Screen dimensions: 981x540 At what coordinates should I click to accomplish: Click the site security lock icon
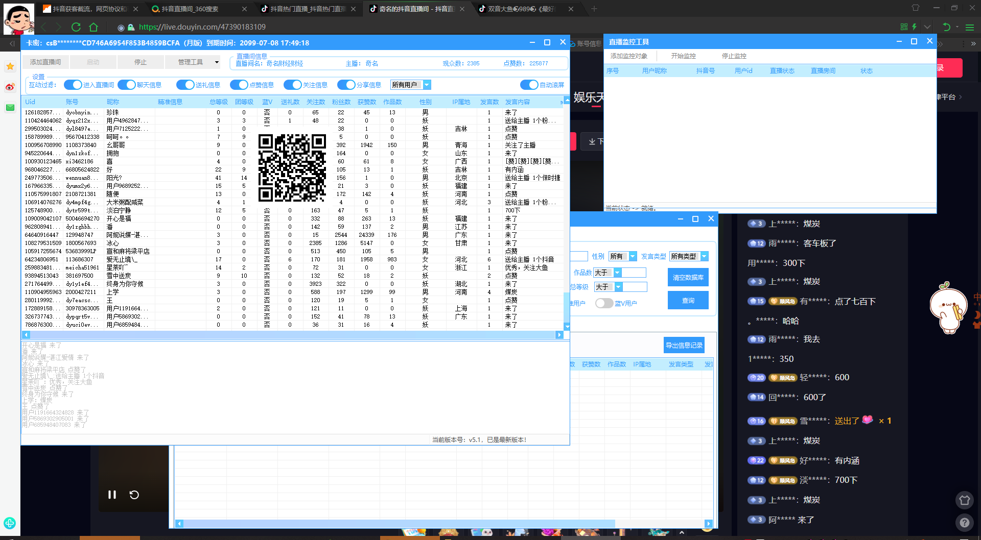click(131, 27)
